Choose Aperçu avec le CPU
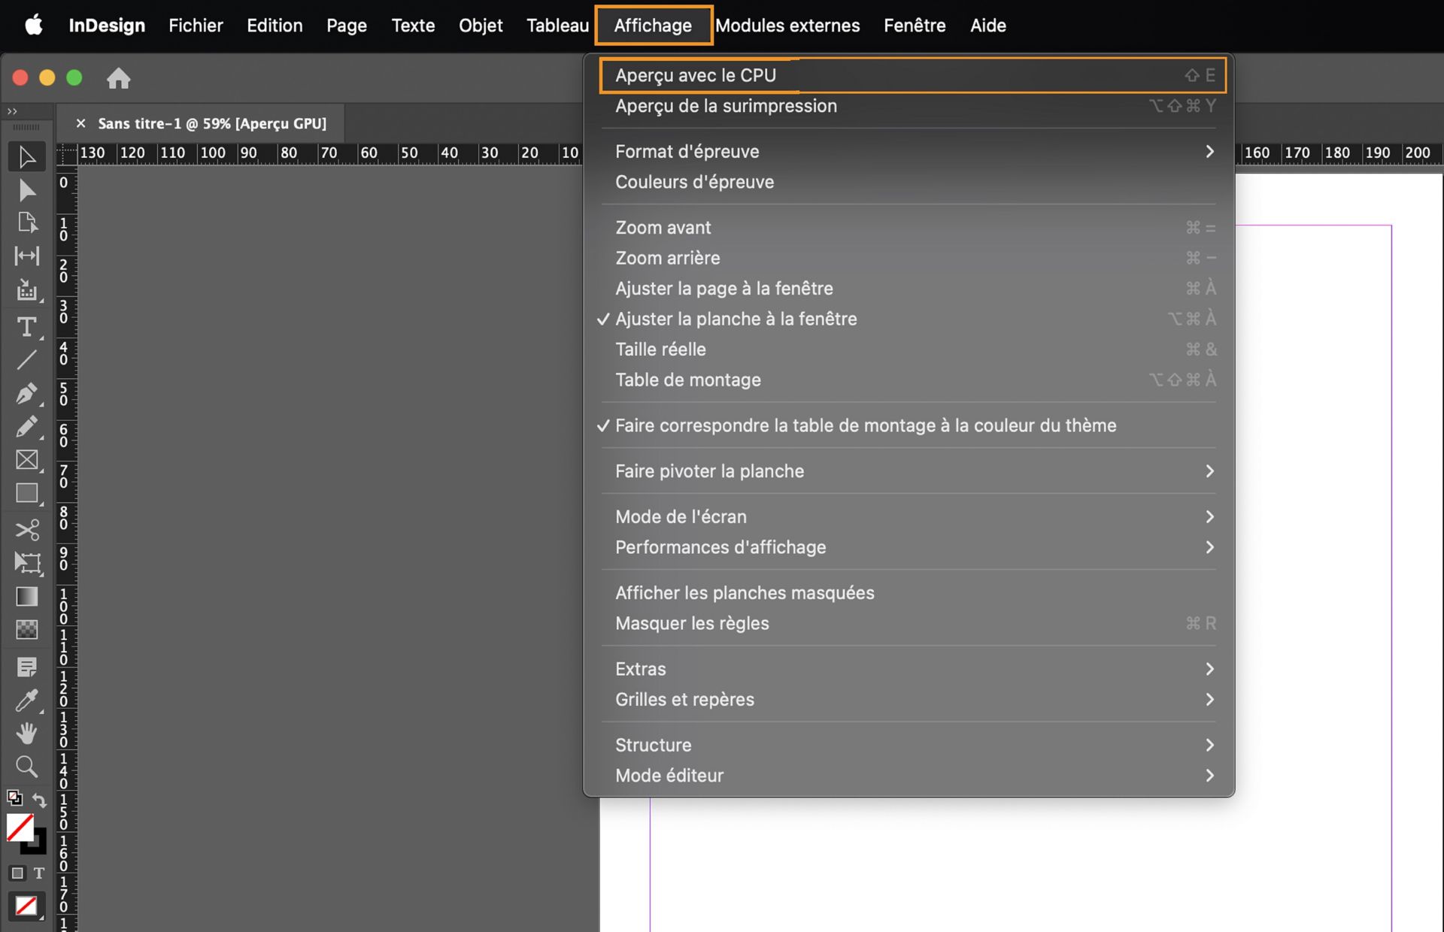1444x932 pixels. pos(696,75)
